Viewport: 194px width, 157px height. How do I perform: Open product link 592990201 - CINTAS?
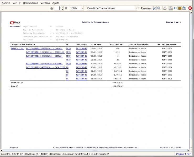tap(44, 48)
